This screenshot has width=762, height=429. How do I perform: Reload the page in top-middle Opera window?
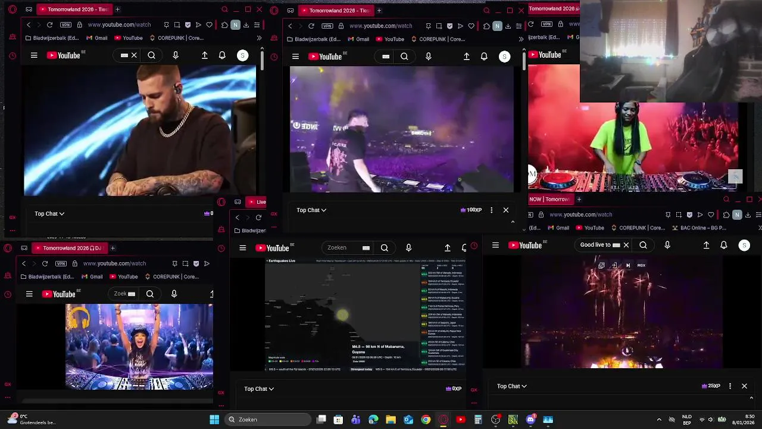[x=311, y=26]
